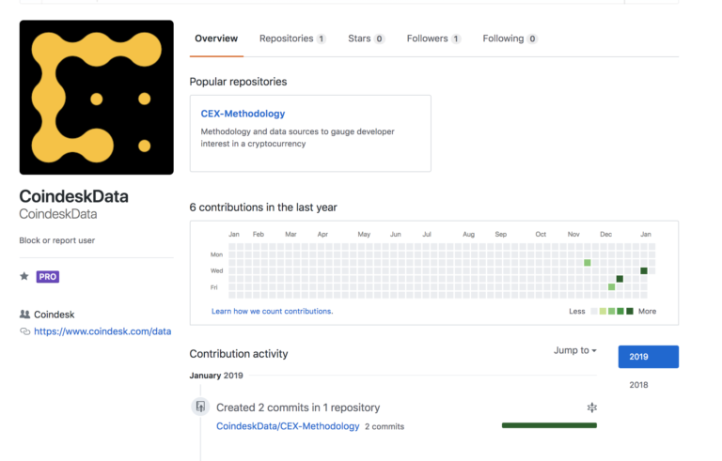This screenshot has height=461, width=722.
Task: Switch to the Repositories tab
Action: 292,38
